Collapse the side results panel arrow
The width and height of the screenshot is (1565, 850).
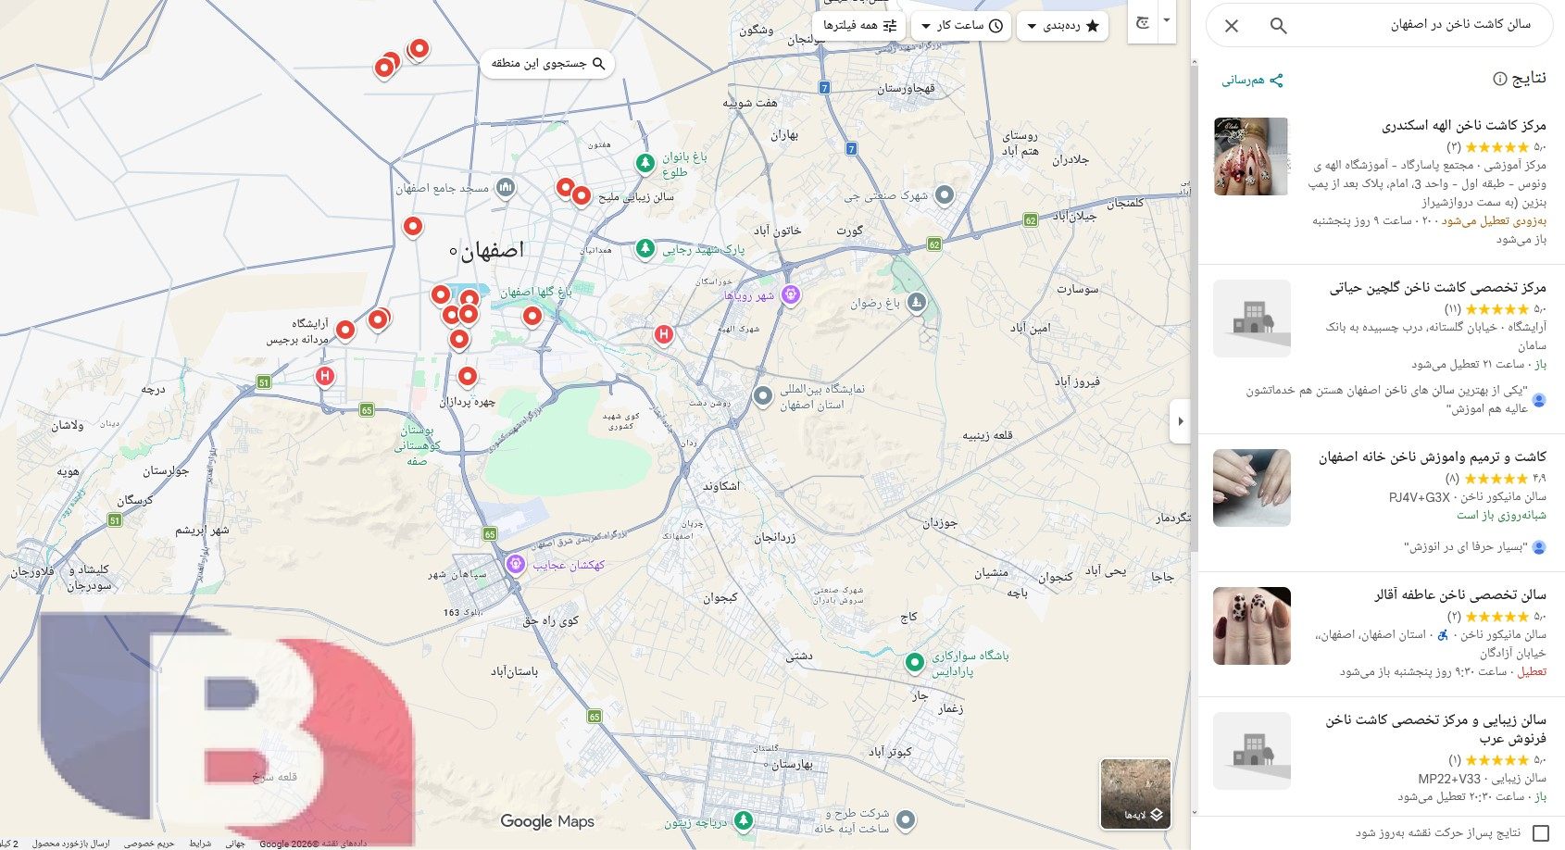tap(1180, 421)
